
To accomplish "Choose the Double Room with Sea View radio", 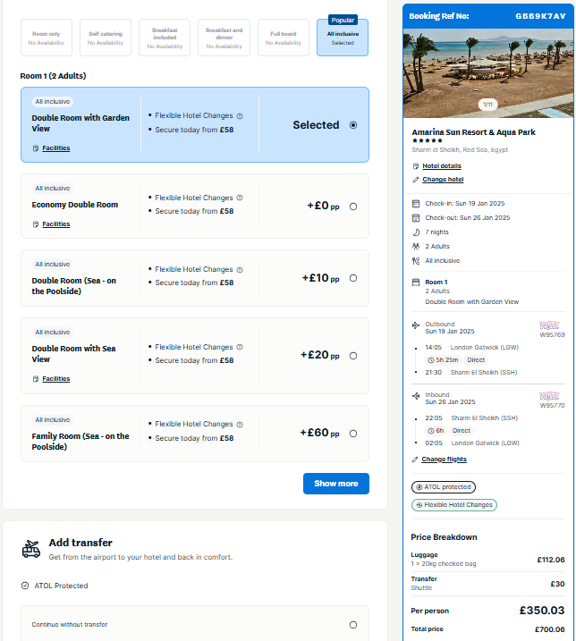I will click(x=353, y=356).
